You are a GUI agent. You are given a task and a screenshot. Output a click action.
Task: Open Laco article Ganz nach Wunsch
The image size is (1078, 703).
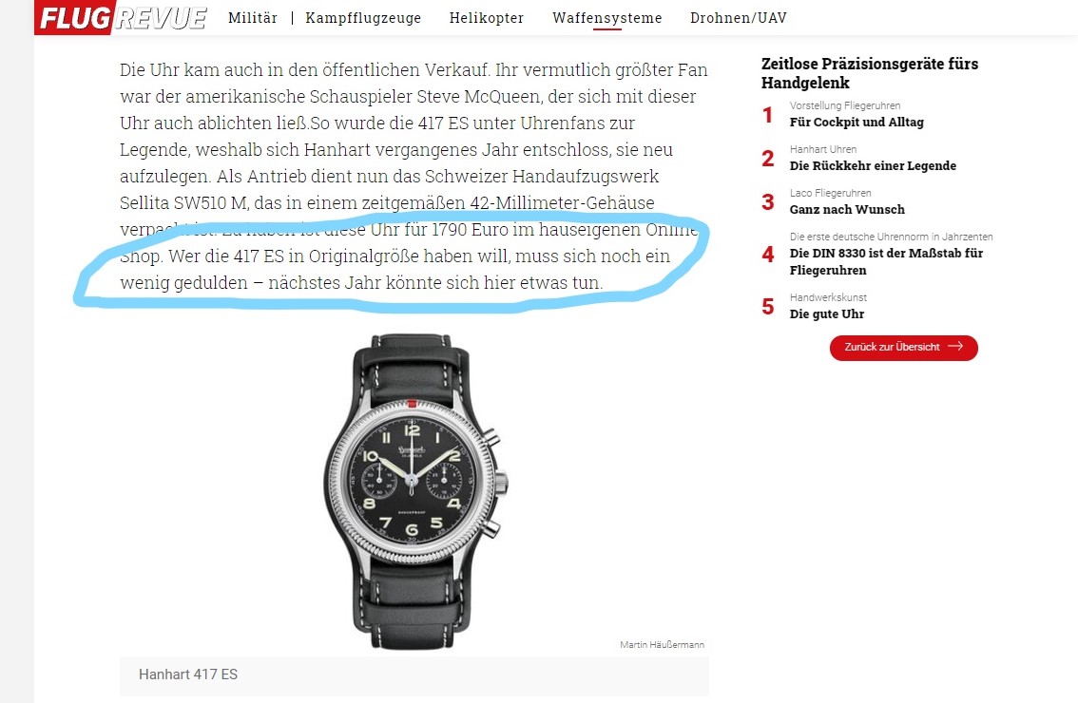847,210
